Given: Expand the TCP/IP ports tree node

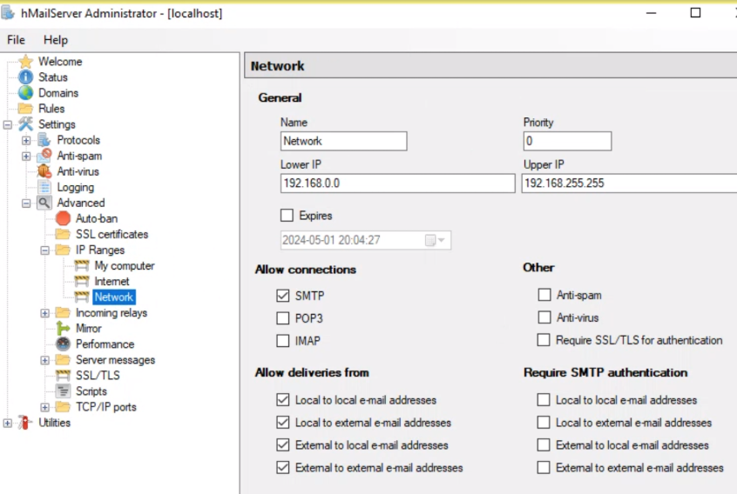Looking at the screenshot, I should [x=45, y=407].
